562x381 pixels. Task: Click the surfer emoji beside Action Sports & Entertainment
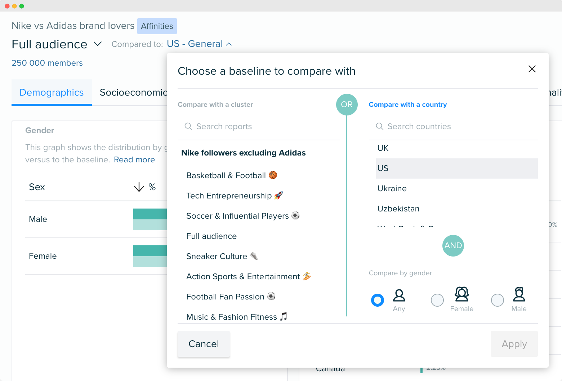click(307, 276)
